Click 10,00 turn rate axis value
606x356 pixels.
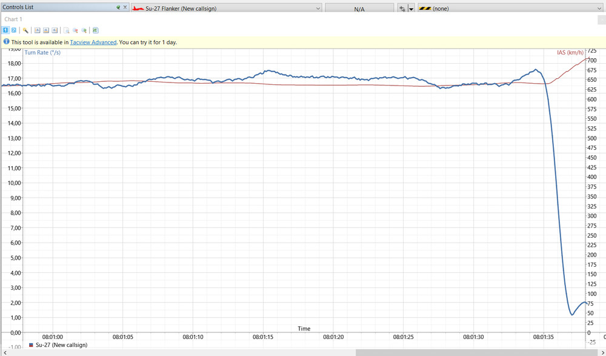(x=15, y=183)
